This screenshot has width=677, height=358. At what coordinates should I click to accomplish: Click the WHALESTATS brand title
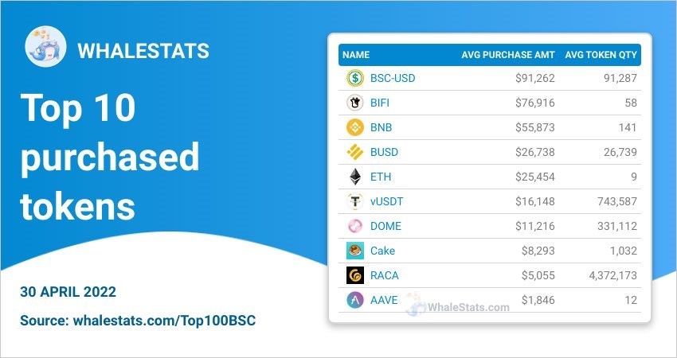click(x=143, y=51)
